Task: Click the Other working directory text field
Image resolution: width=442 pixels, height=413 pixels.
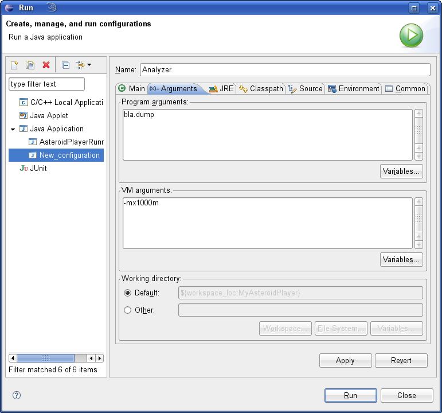Action: 300,310
